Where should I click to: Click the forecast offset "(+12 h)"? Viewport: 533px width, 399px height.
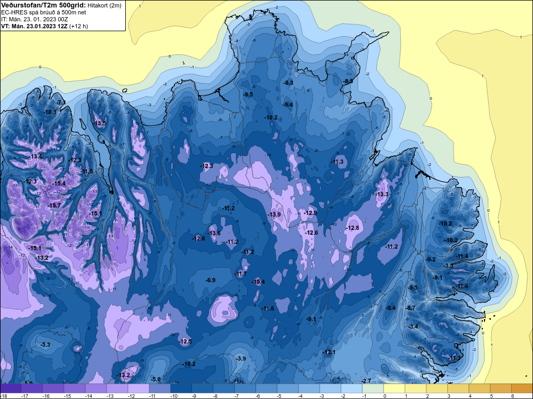click(x=78, y=26)
